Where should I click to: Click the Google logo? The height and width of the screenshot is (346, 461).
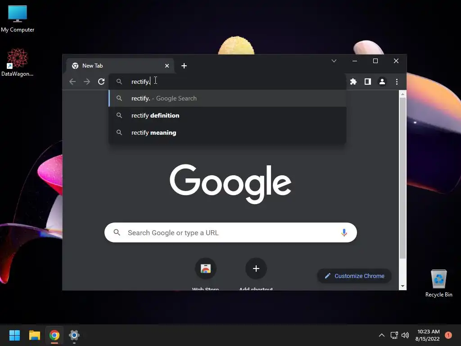point(230,184)
